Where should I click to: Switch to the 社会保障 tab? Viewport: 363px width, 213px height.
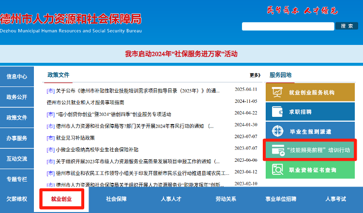(116, 199)
